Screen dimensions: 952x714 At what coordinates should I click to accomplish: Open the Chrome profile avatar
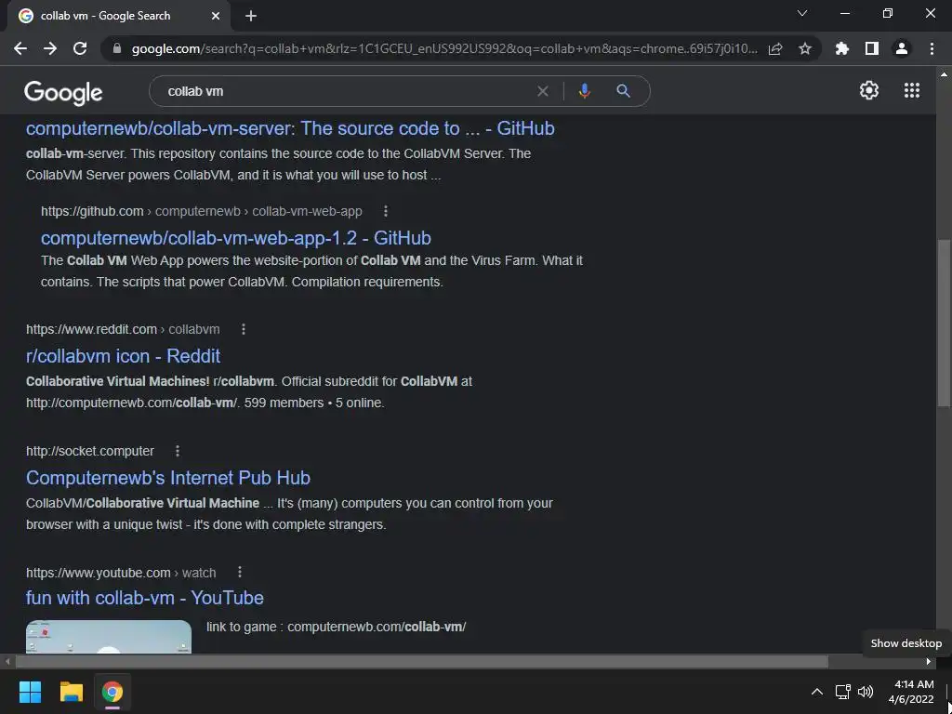pos(902,48)
